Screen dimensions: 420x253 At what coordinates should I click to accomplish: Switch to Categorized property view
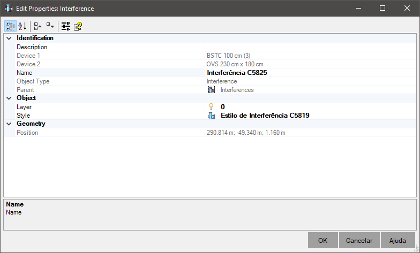(x=11, y=26)
